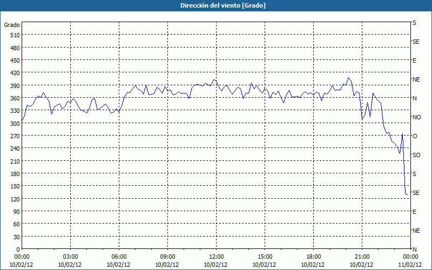Click the 06:00 time axis label
Screen dimensions: 432x270
pos(119,257)
